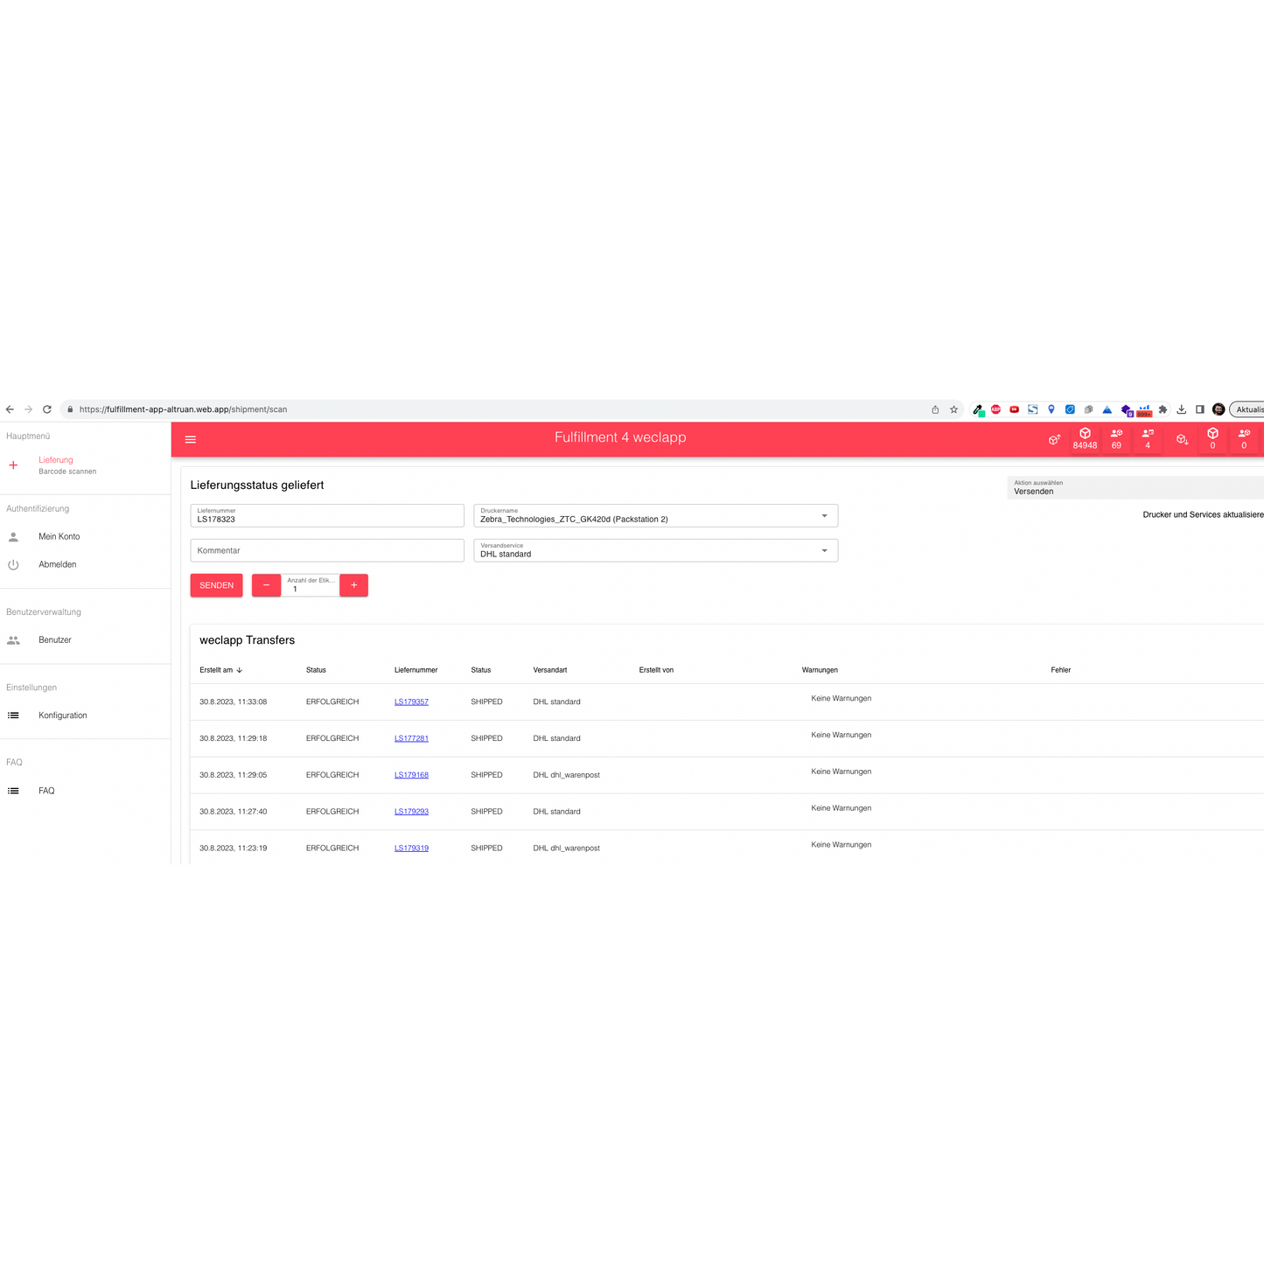
Task: Open the packages counter showing 84948
Action: tap(1085, 438)
